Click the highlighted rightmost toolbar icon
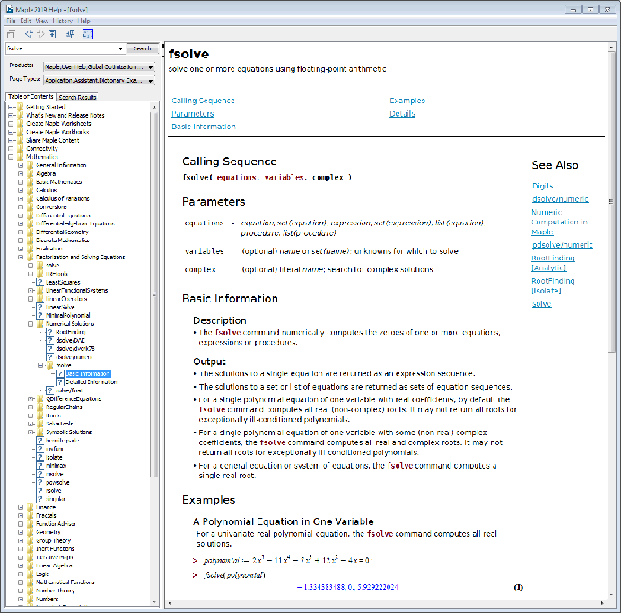 coord(88,34)
